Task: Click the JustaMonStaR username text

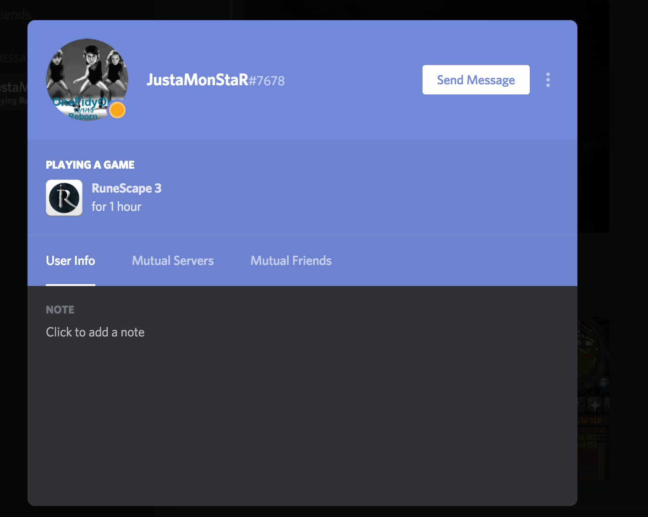Action: tap(198, 80)
